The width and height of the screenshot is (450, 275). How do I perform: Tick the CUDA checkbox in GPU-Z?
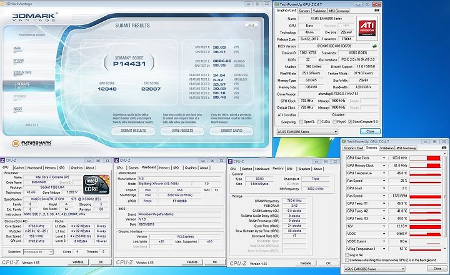coord(319,122)
